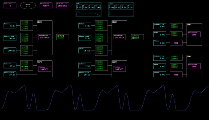This screenshot has height=120, width=209.
Task: Enable ENV2 modulation for OSC1 Pitch
Action: coord(22,29)
